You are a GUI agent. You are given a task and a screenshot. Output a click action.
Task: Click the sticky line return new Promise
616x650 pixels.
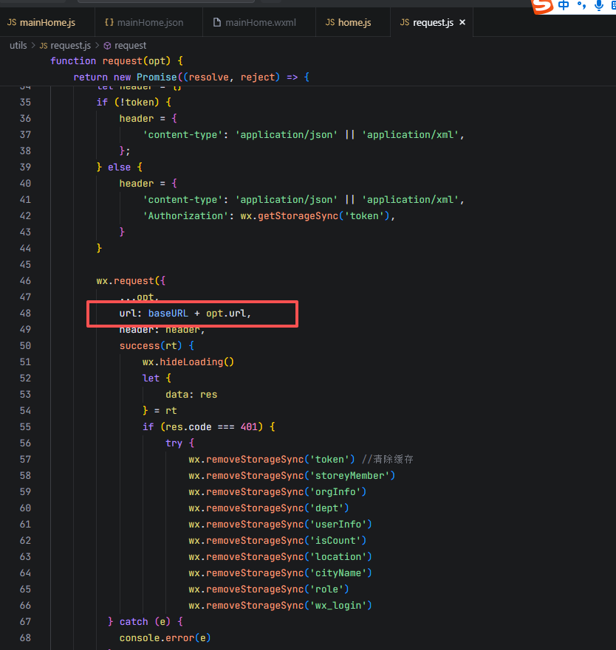[191, 77]
